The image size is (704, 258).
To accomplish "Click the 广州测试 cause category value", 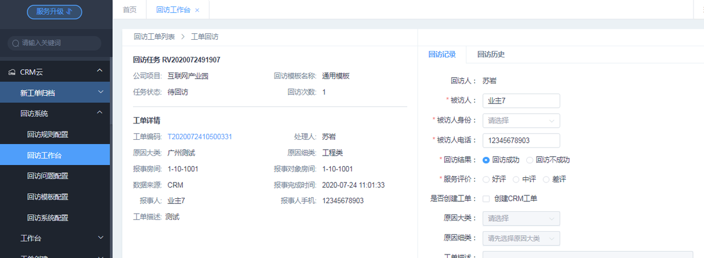I will pyautogui.click(x=181, y=153).
